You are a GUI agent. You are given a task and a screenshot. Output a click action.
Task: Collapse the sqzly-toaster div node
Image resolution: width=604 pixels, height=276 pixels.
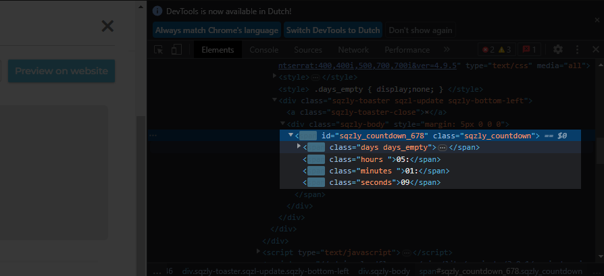(x=275, y=100)
